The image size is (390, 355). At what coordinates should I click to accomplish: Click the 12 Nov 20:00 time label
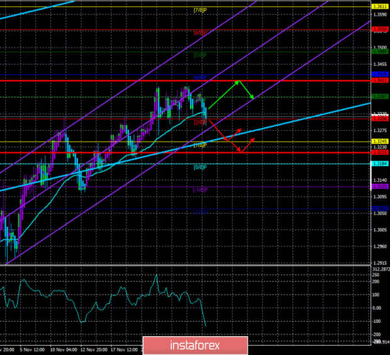point(94,350)
